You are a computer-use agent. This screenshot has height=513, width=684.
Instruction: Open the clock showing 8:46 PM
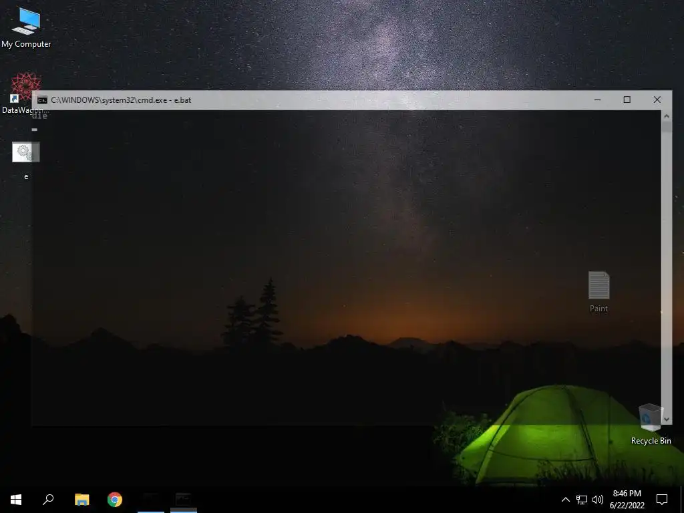627,500
